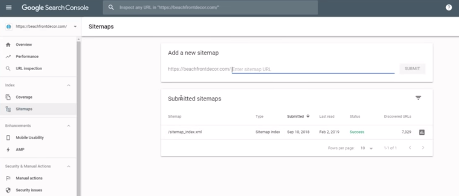
Task: Open the Rows per page dropdown
Action: [x=366, y=148]
